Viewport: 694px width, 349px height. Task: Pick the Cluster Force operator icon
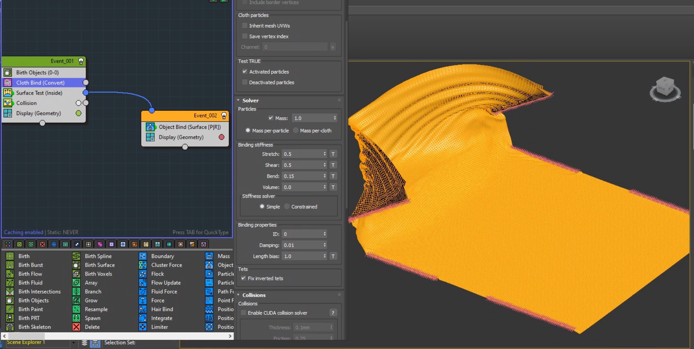pyautogui.click(x=143, y=265)
